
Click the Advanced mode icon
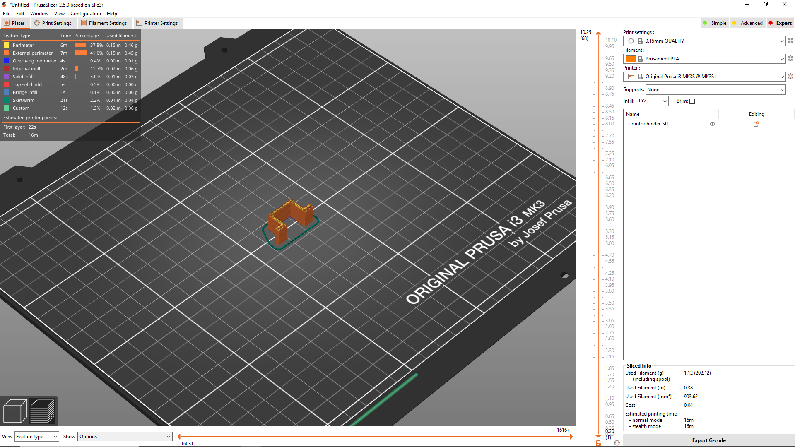[735, 23]
